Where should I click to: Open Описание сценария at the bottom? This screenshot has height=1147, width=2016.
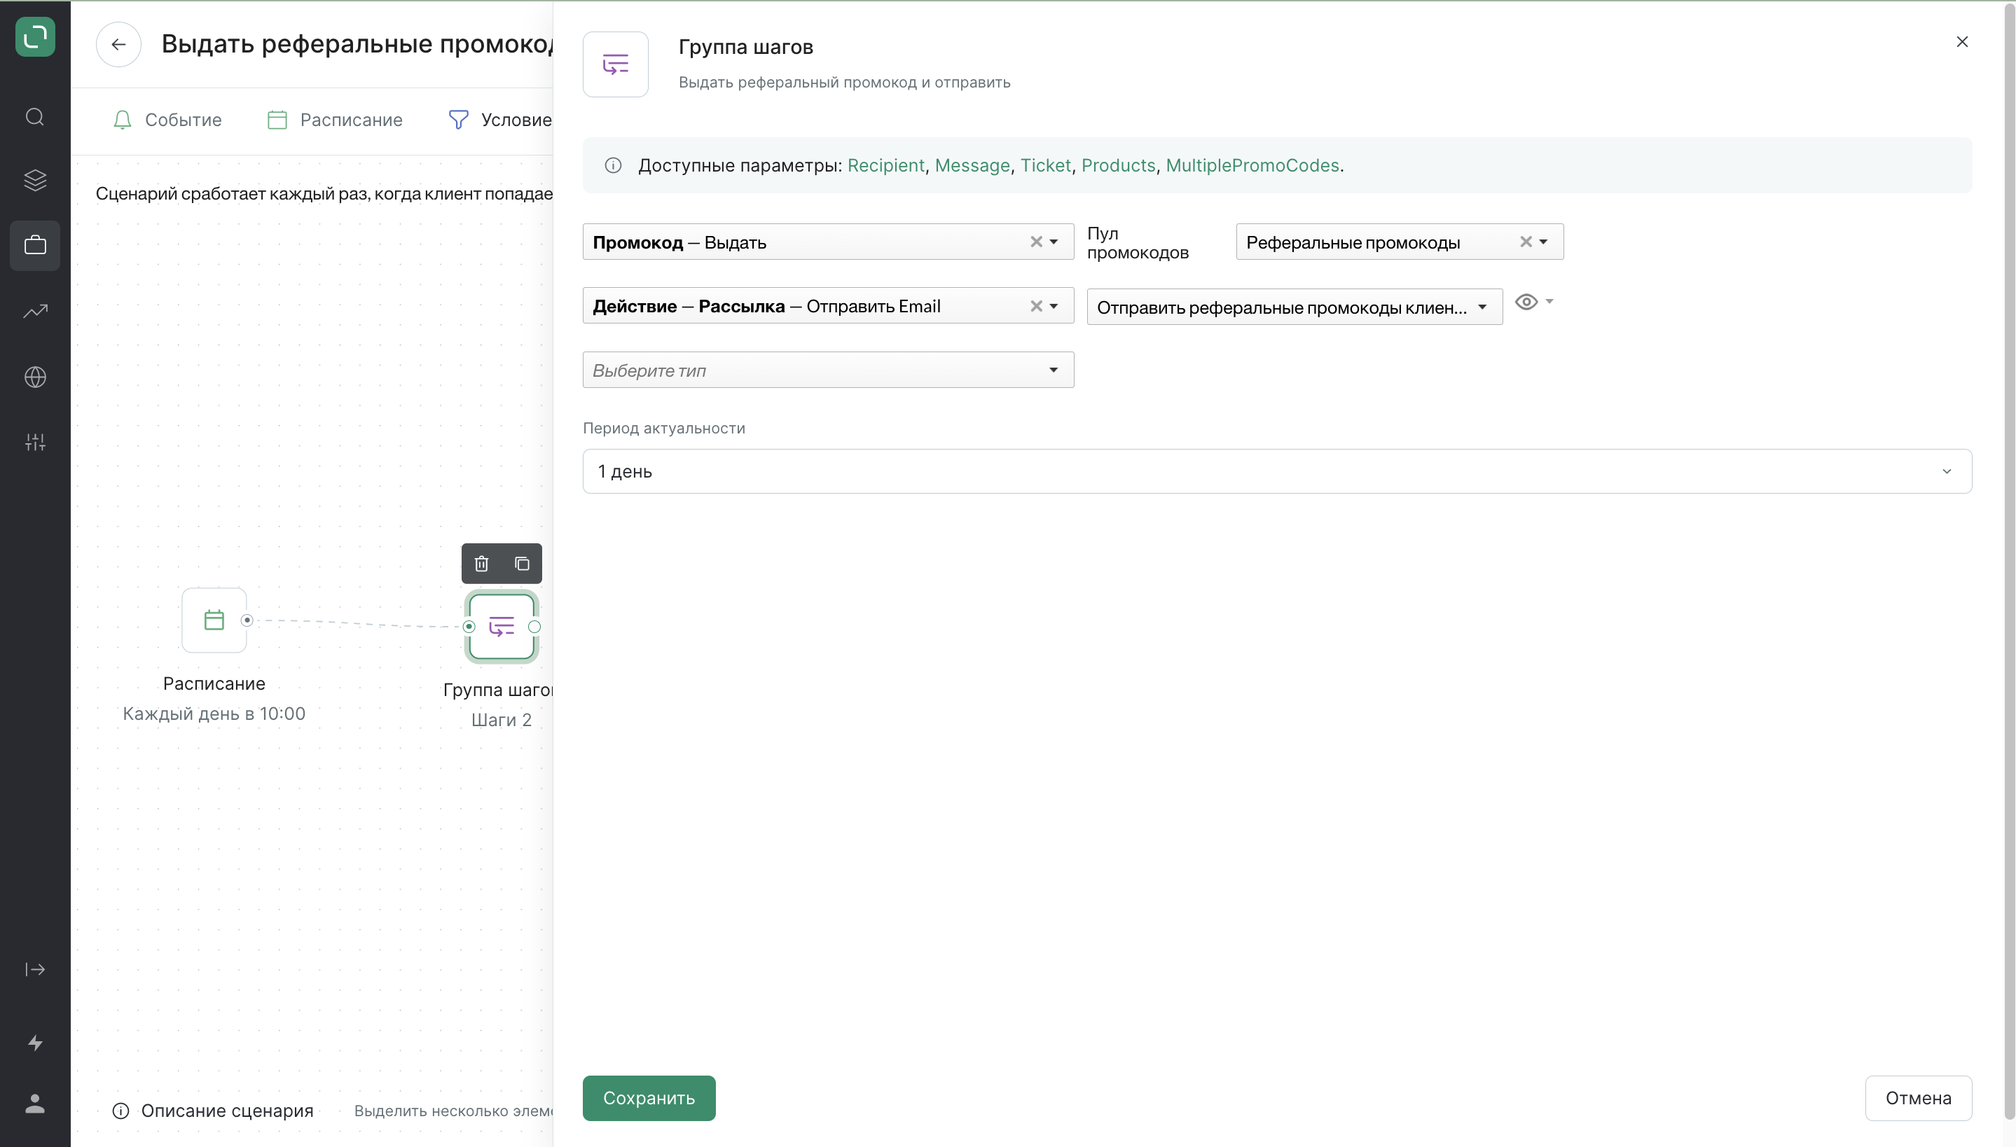pyautogui.click(x=213, y=1111)
